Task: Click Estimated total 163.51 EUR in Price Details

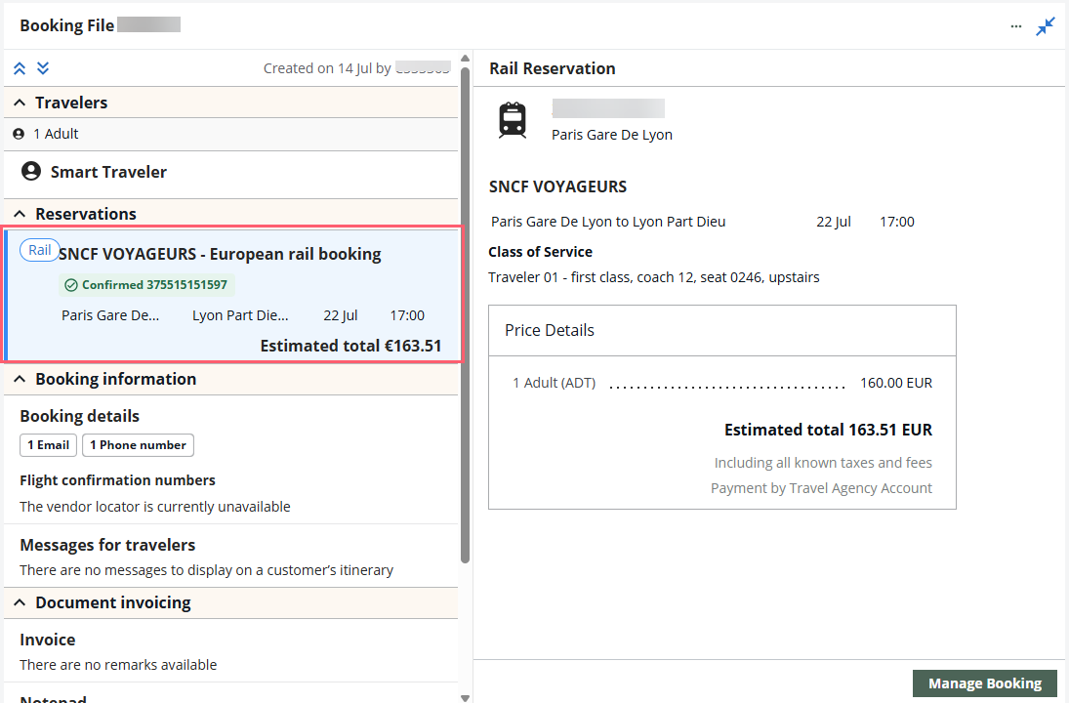Action: pos(828,431)
